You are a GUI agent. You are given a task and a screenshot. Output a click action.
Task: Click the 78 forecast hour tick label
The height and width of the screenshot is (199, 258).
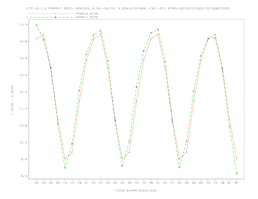pos(222,183)
